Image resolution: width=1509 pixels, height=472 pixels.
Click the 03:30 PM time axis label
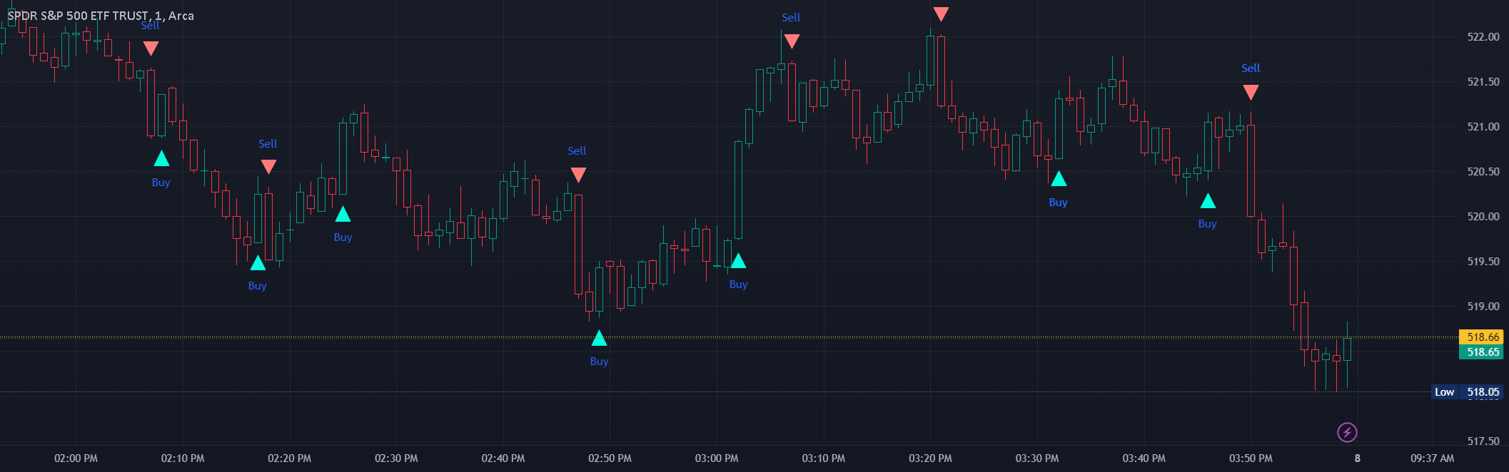click(1037, 458)
